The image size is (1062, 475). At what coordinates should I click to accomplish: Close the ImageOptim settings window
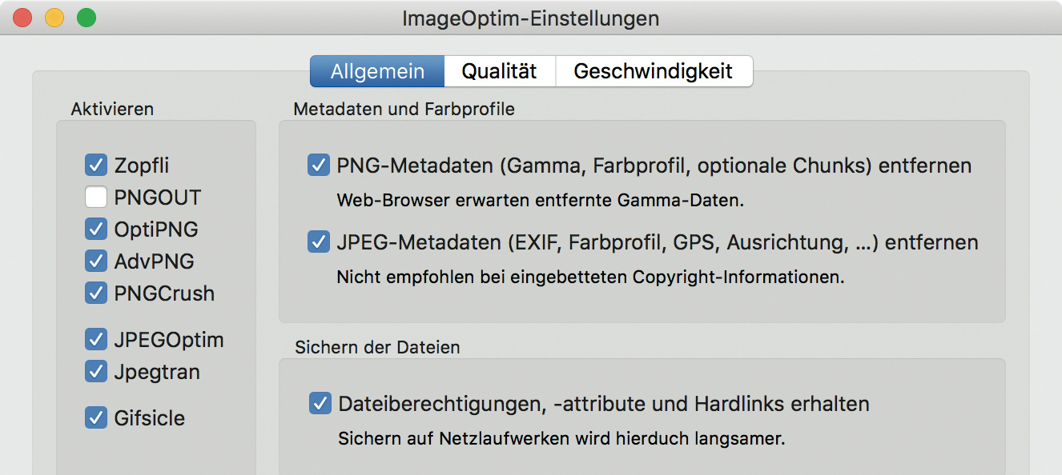click(x=22, y=18)
